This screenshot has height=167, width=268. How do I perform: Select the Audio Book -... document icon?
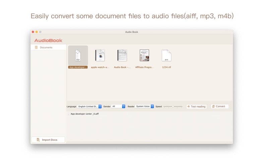(122, 55)
